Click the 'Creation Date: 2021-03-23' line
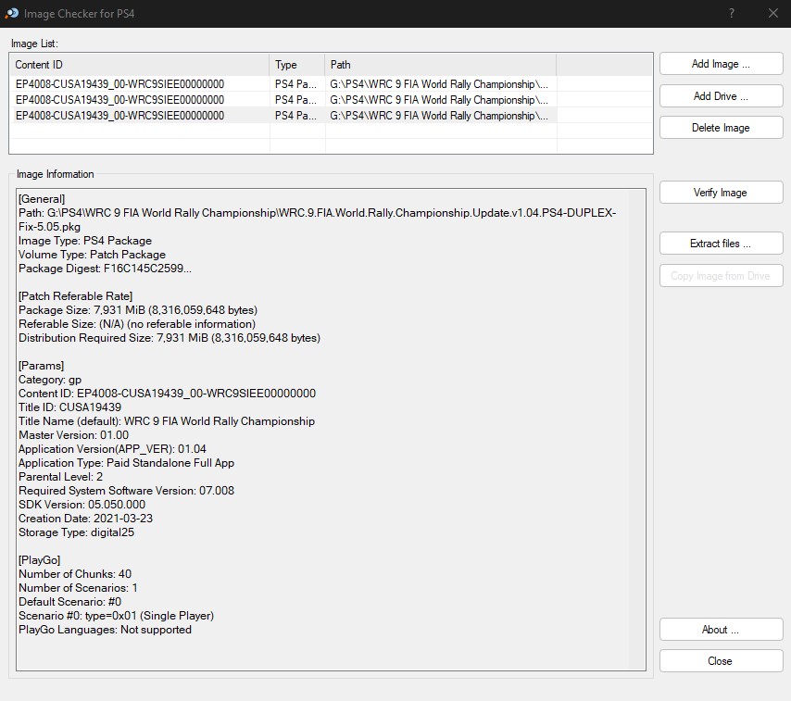The width and height of the screenshot is (791, 701). pyautogui.click(x=86, y=519)
